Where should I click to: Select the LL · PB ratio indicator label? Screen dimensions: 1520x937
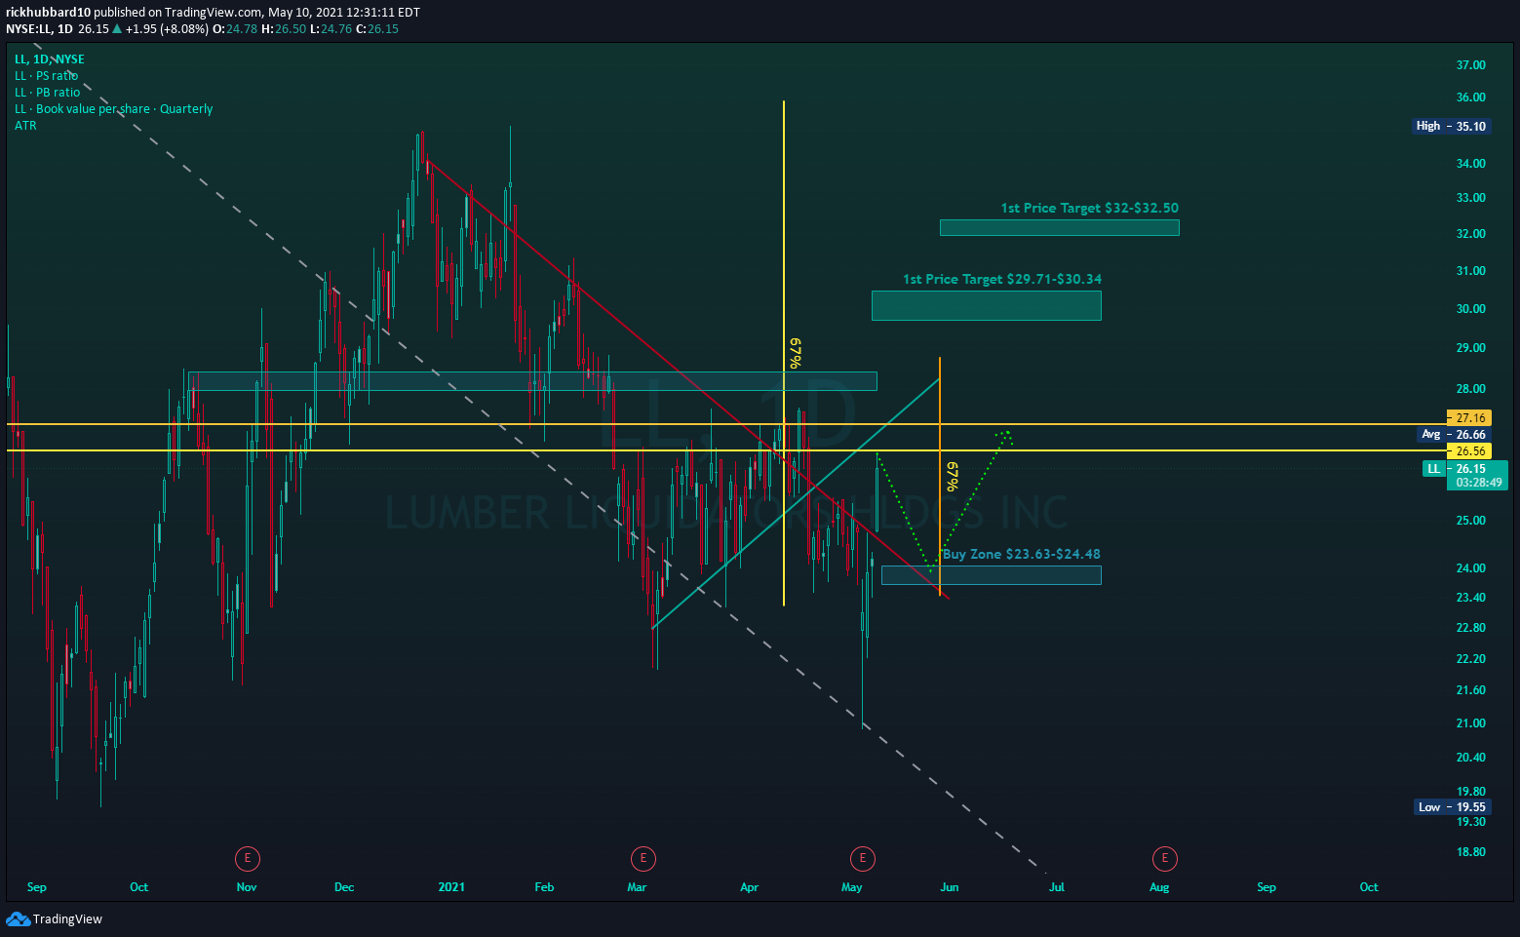click(47, 93)
